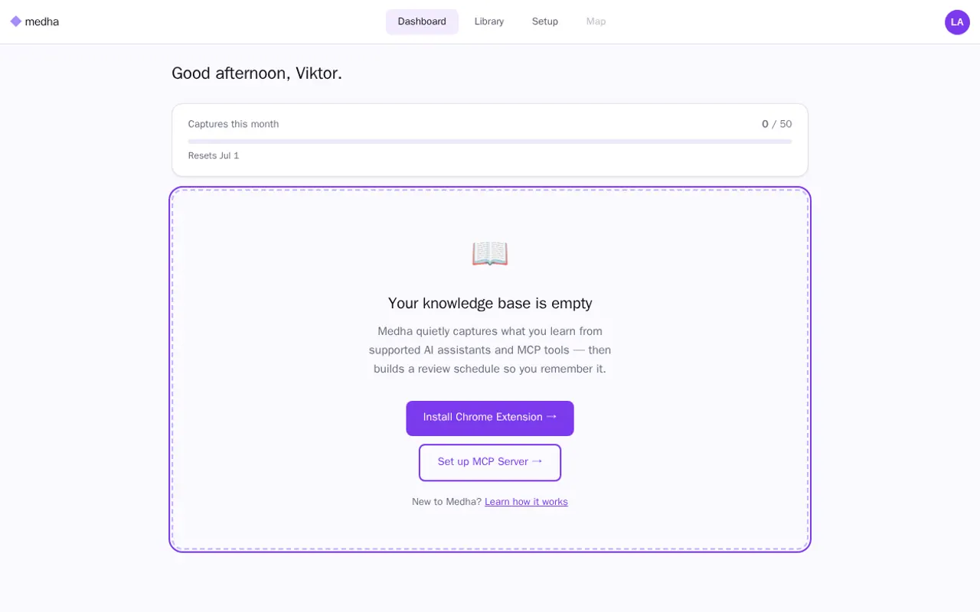
Task: Click the 'Captures this month' label
Action: click(x=234, y=124)
